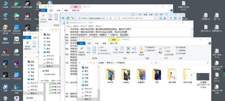The image size is (225, 101).
Task: Click Paste shortcut (粘贴快捷方式) in front Explorer
Action: coord(104,54)
